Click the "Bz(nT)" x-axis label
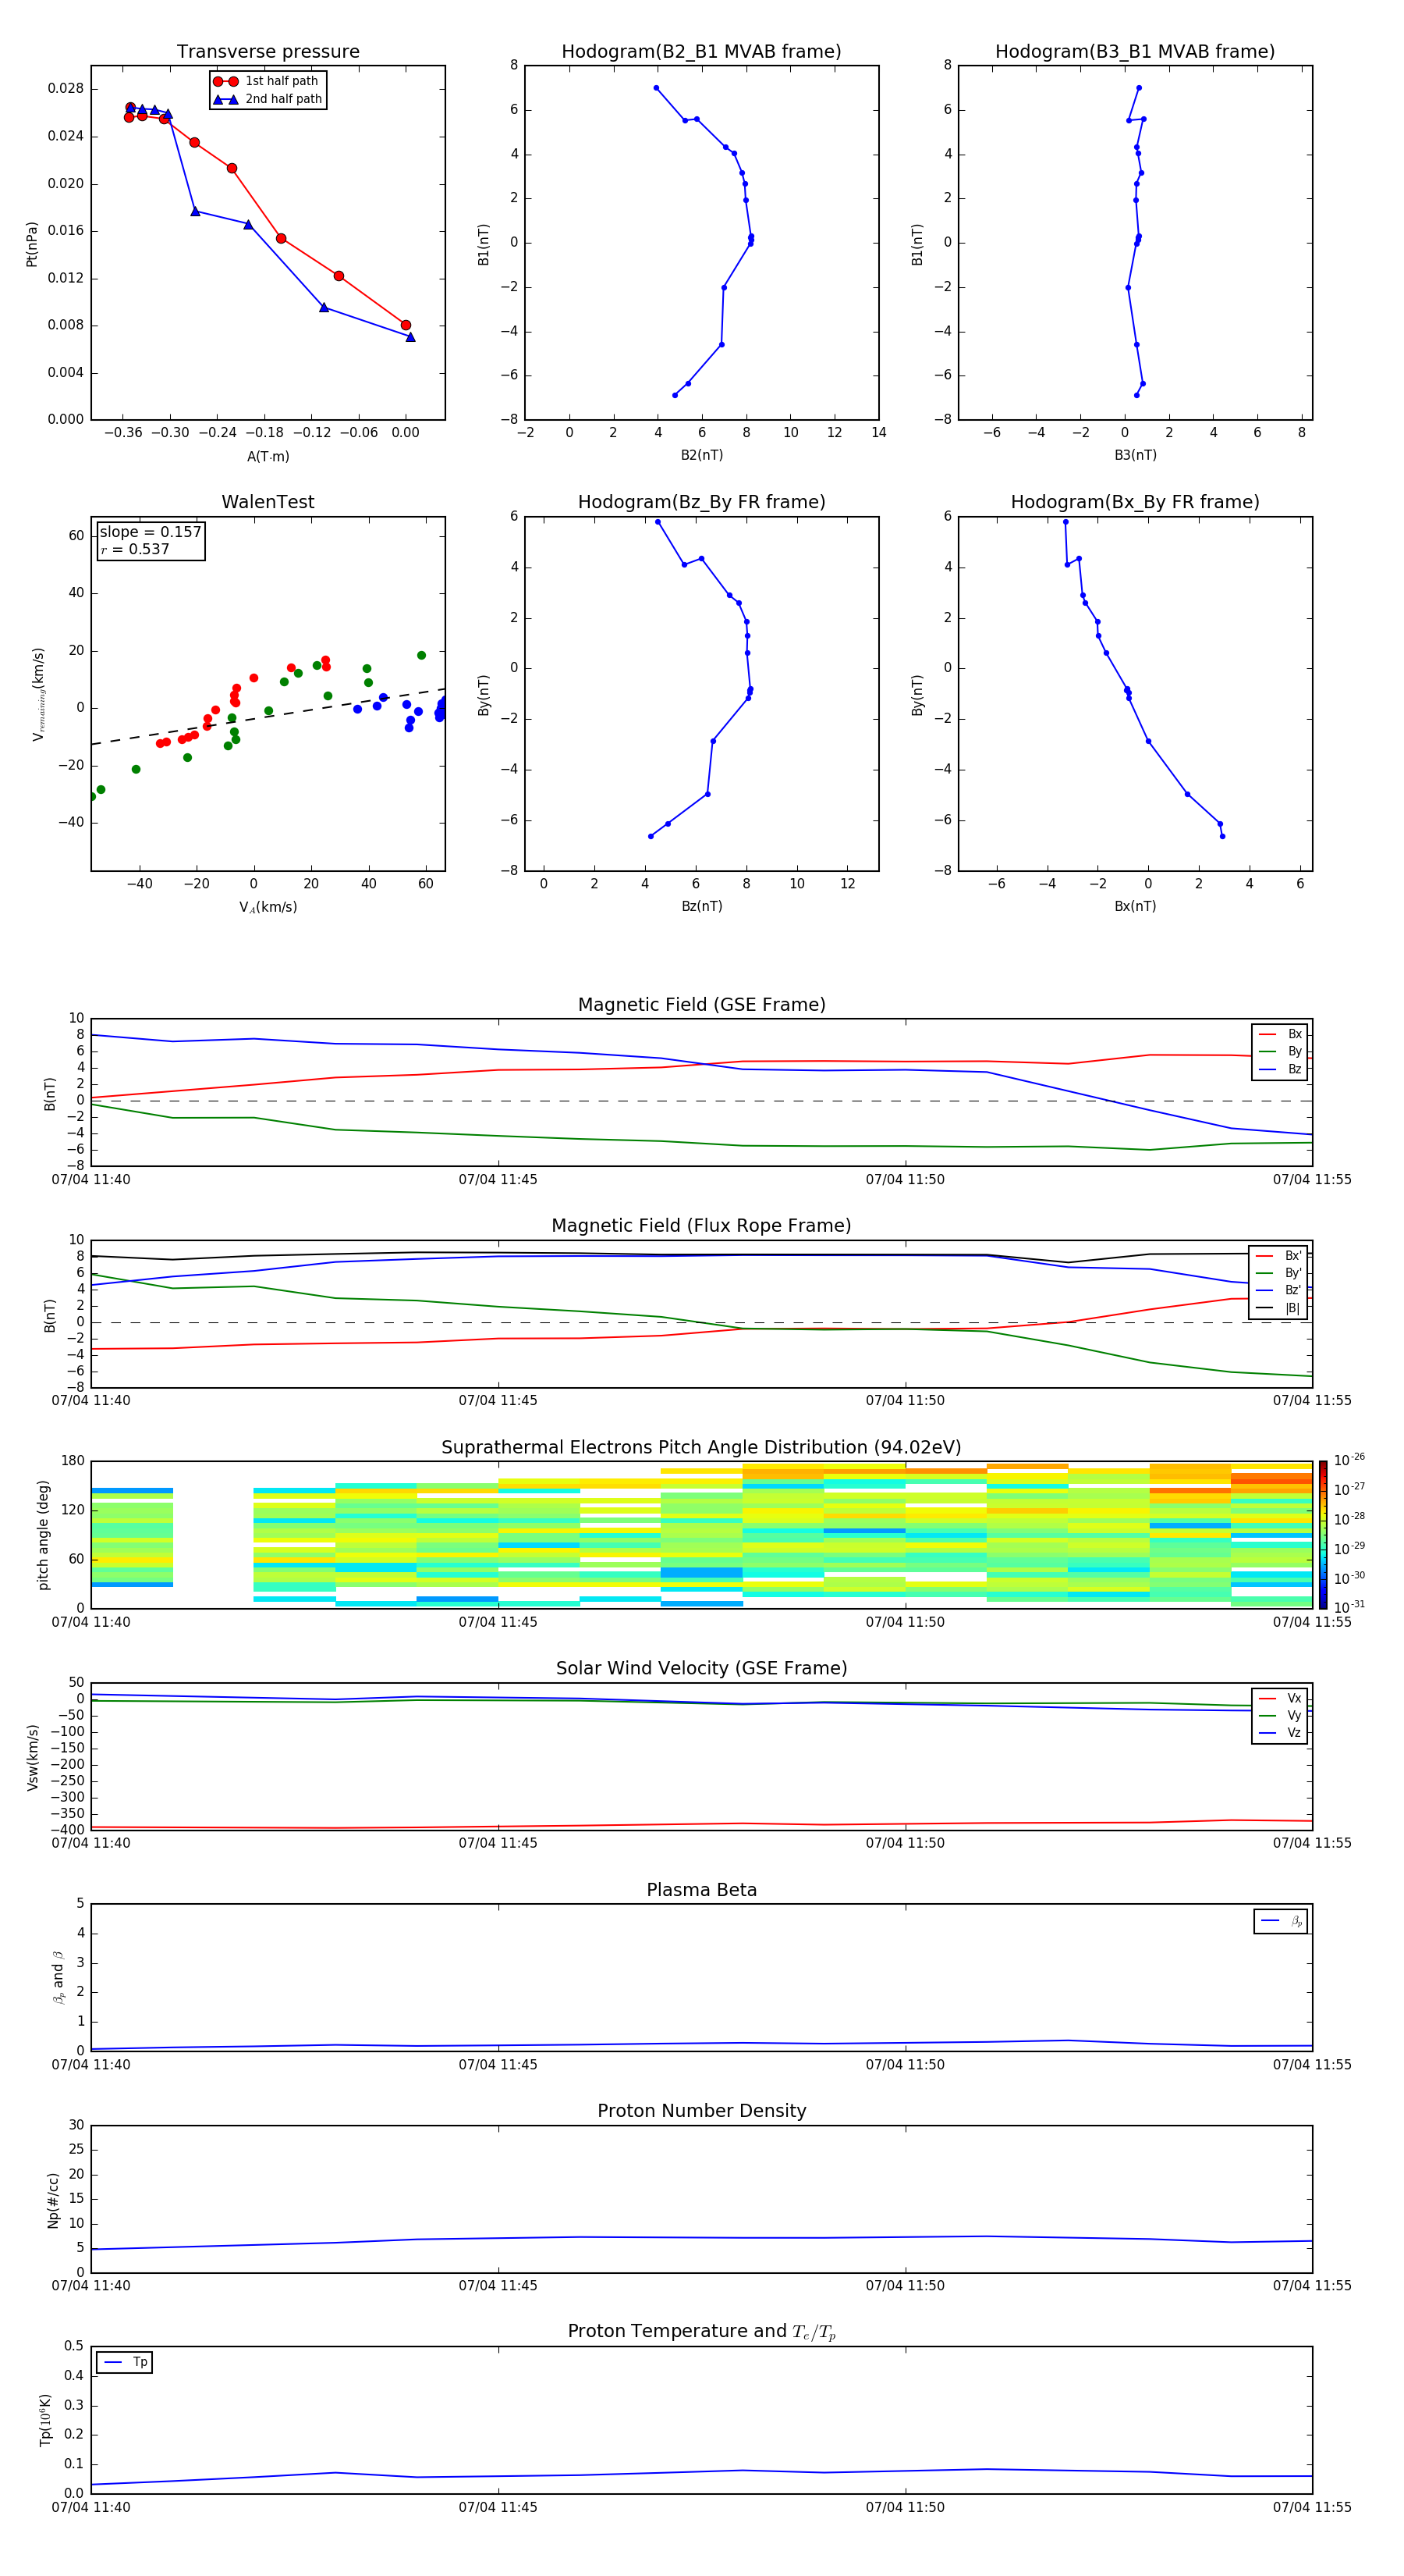Viewport: 1404px width, 2576px height. click(701, 906)
